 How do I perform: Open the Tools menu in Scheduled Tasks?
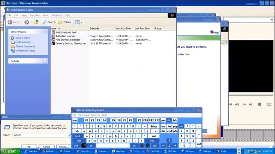(46, 15)
